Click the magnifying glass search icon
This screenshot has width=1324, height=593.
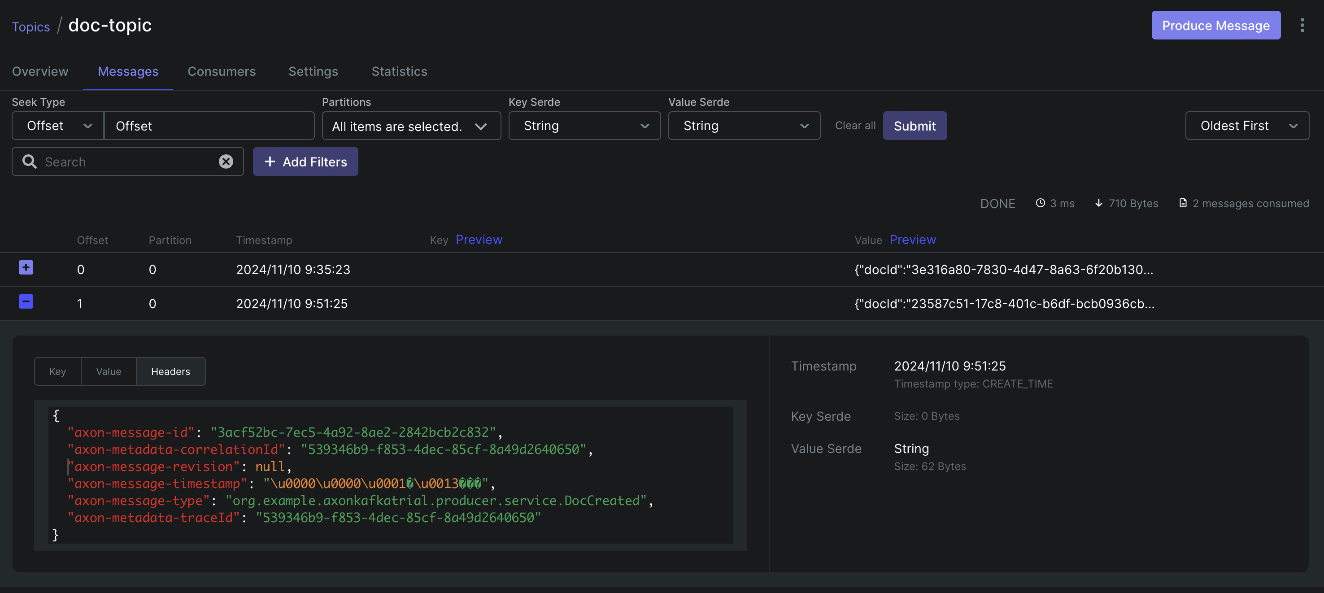tap(29, 162)
